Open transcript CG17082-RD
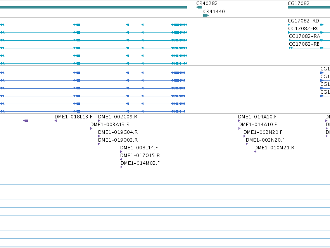 coord(303,21)
